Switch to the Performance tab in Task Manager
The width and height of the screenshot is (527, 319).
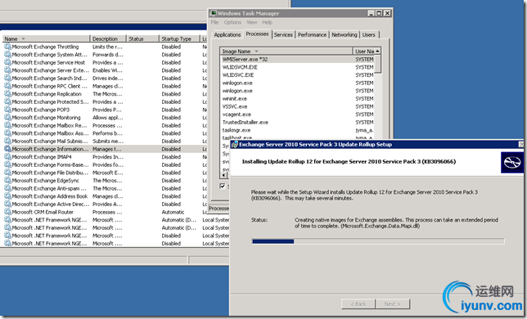pyautogui.click(x=312, y=35)
